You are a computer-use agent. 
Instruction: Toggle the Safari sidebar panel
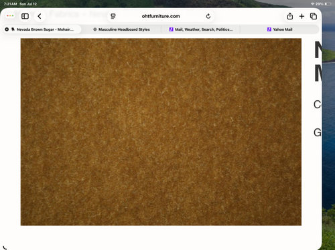[25, 16]
